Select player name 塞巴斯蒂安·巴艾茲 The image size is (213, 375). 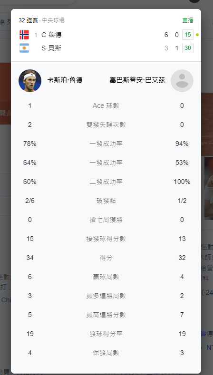pyautogui.click(x=137, y=80)
